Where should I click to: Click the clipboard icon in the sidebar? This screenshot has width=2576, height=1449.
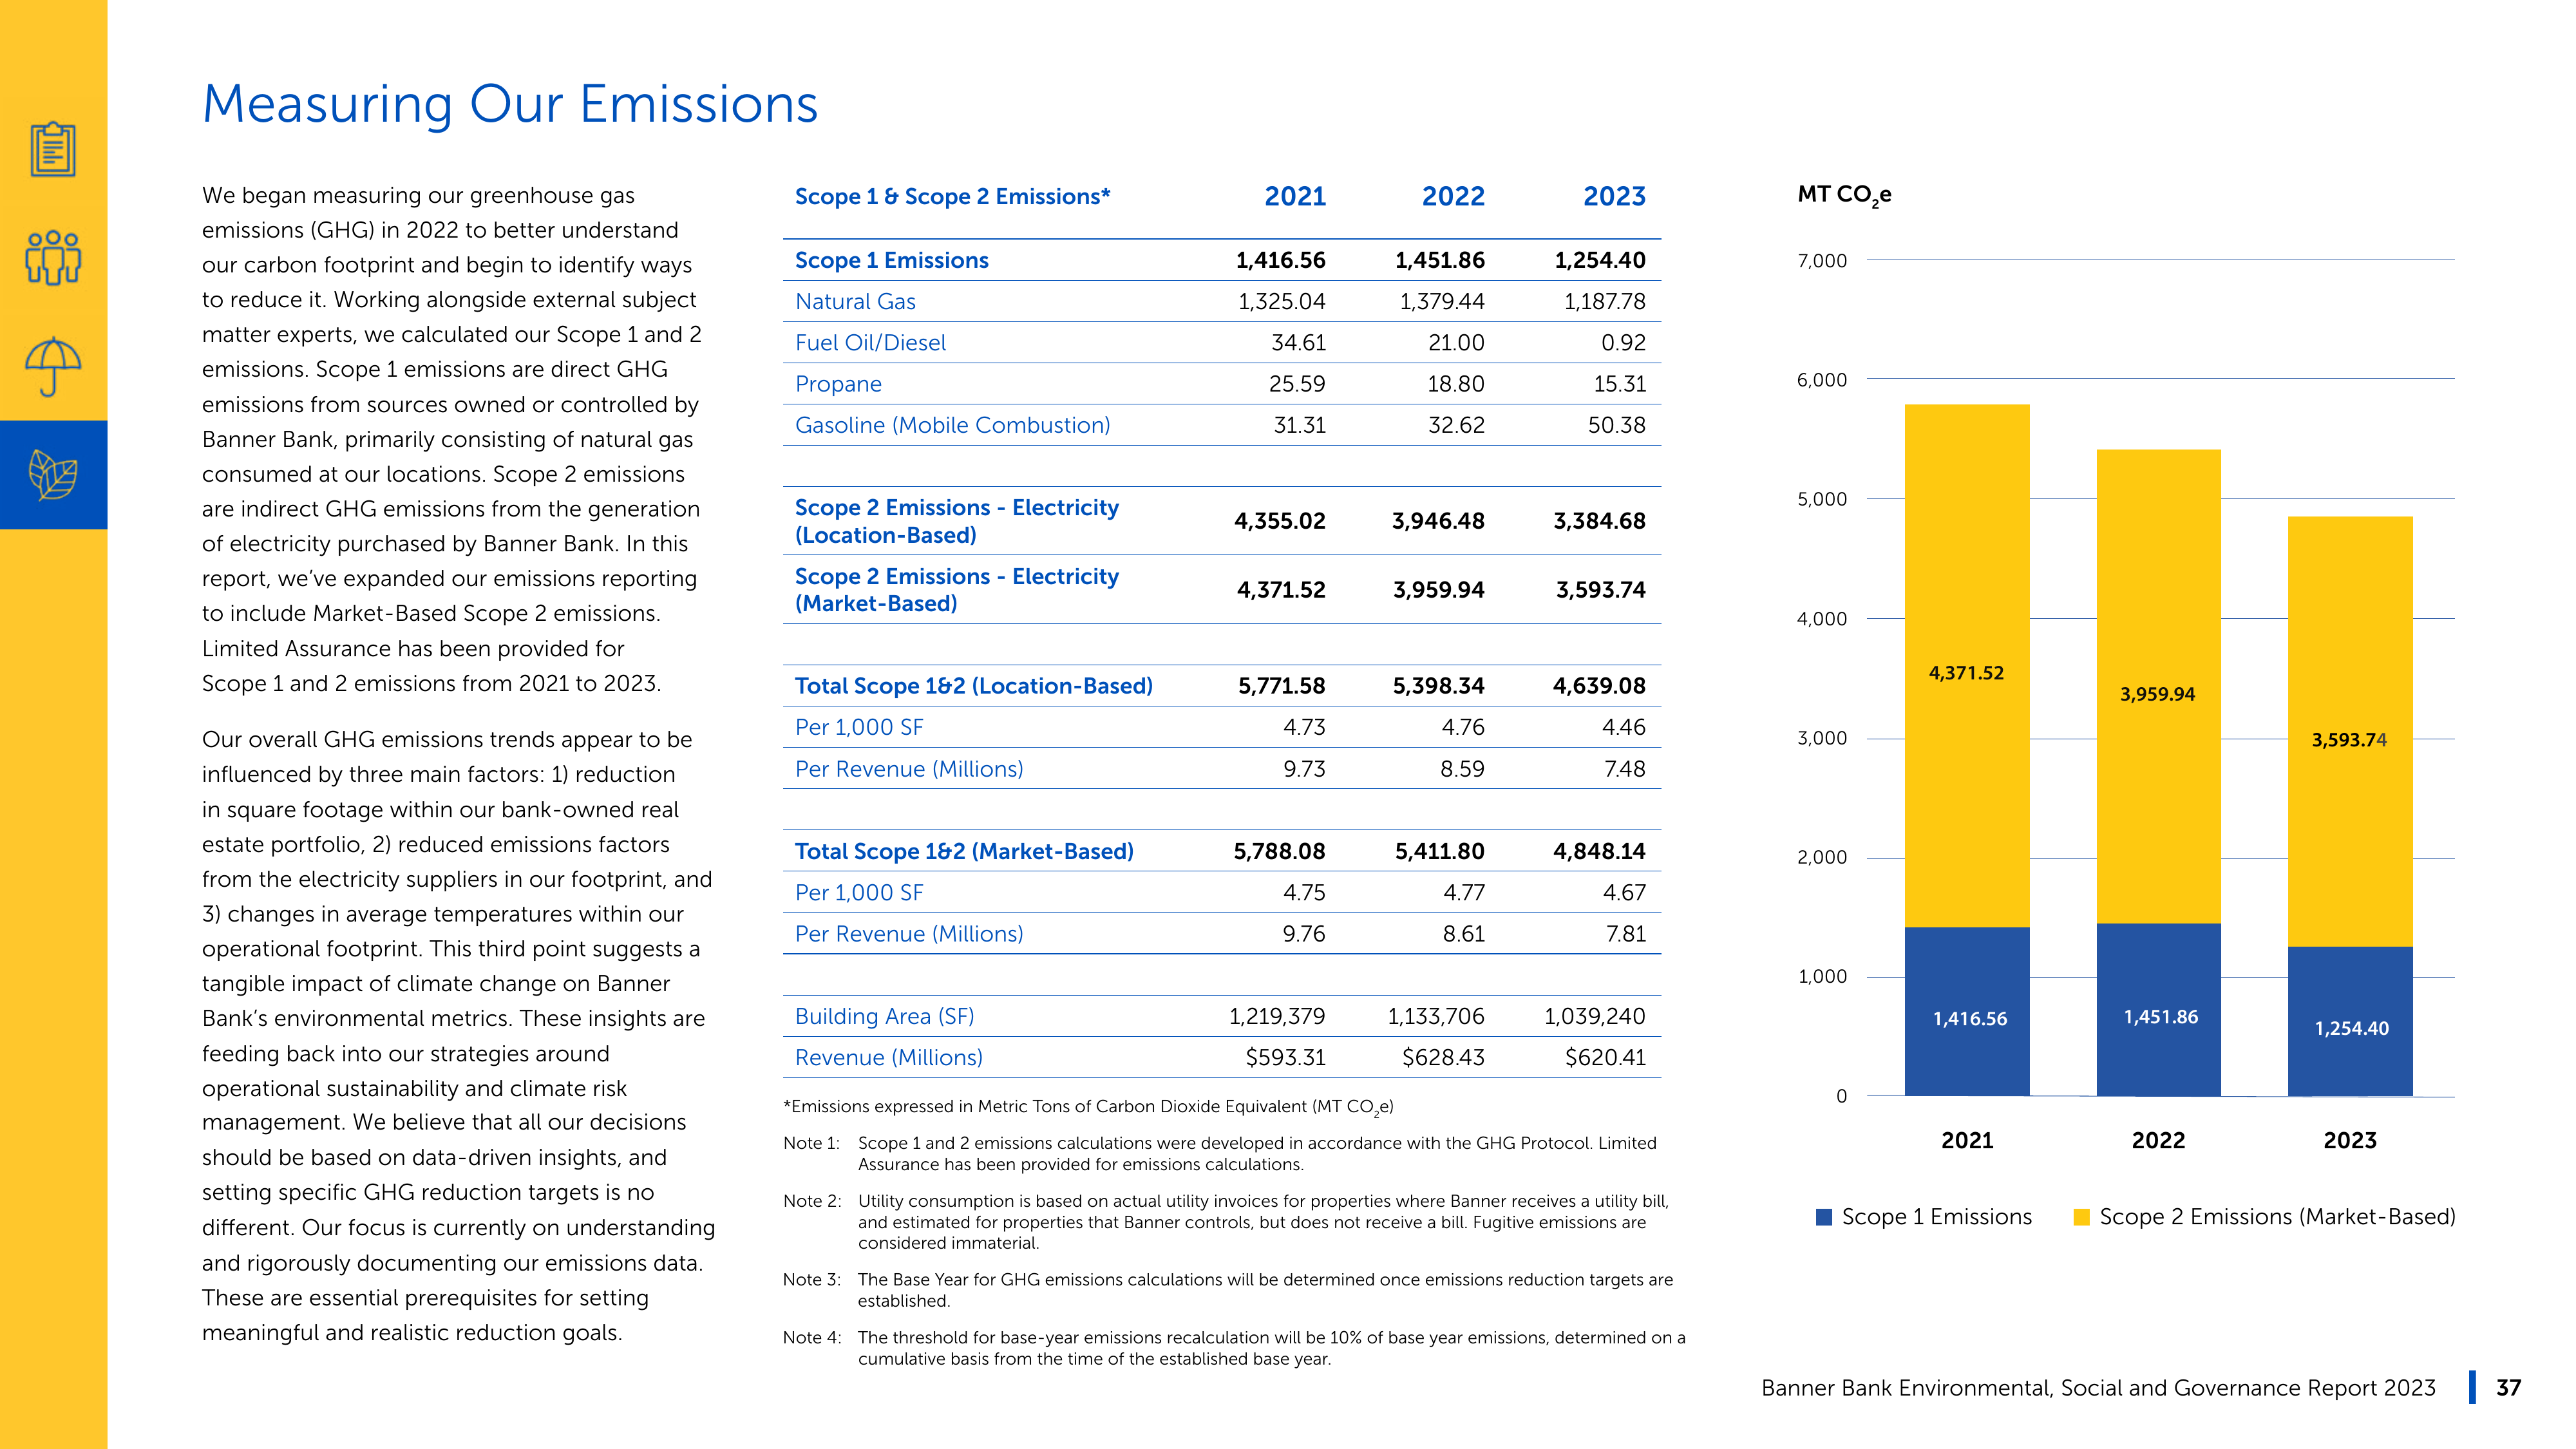pos(53,149)
